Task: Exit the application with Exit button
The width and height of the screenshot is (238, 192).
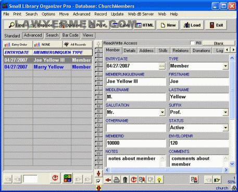Action: (x=216, y=25)
